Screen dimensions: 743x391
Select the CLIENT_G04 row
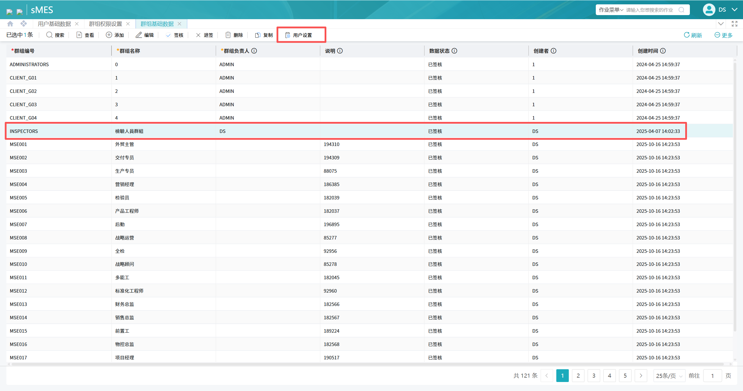click(370, 118)
